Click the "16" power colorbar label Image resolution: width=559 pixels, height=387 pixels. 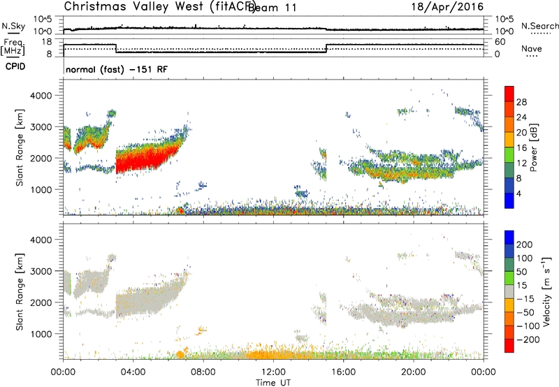(x=521, y=148)
